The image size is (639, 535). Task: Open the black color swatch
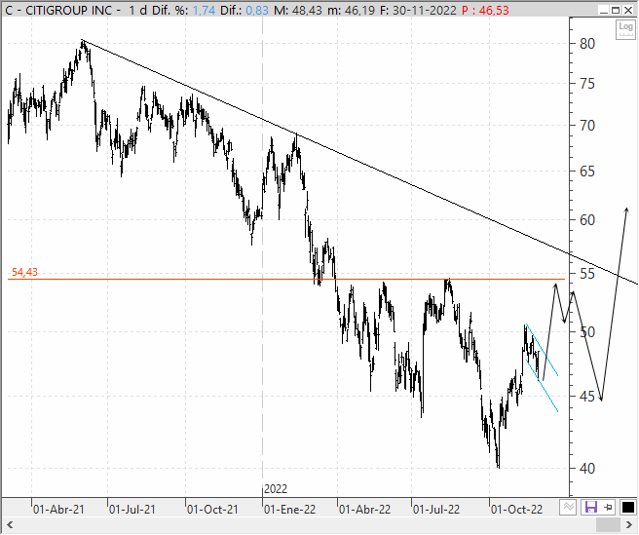(627, 508)
